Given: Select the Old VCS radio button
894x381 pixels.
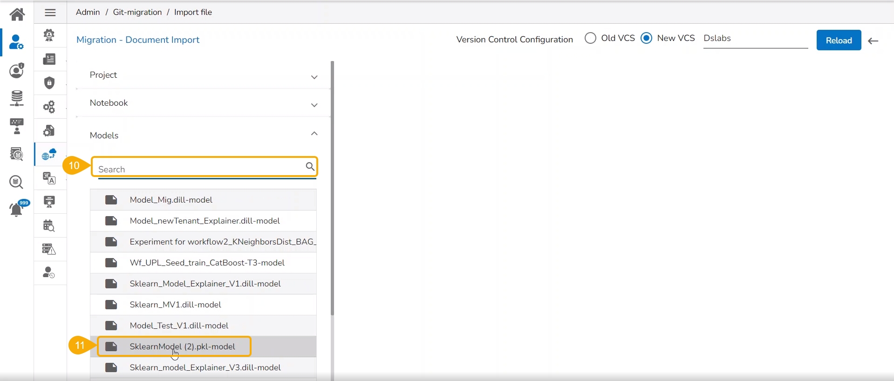Looking at the screenshot, I should 590,38.
